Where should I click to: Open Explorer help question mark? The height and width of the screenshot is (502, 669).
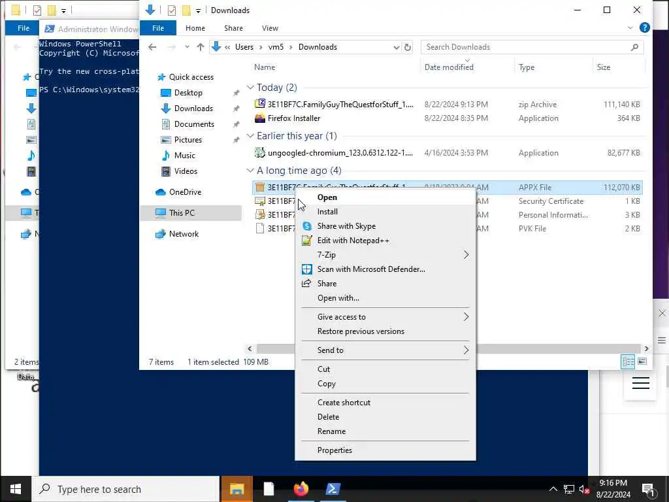[644, 27]
